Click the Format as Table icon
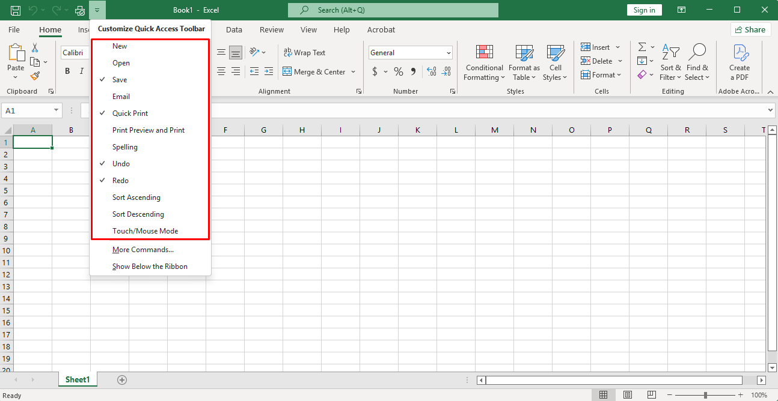Screen dimensions: 778x401 524,62
